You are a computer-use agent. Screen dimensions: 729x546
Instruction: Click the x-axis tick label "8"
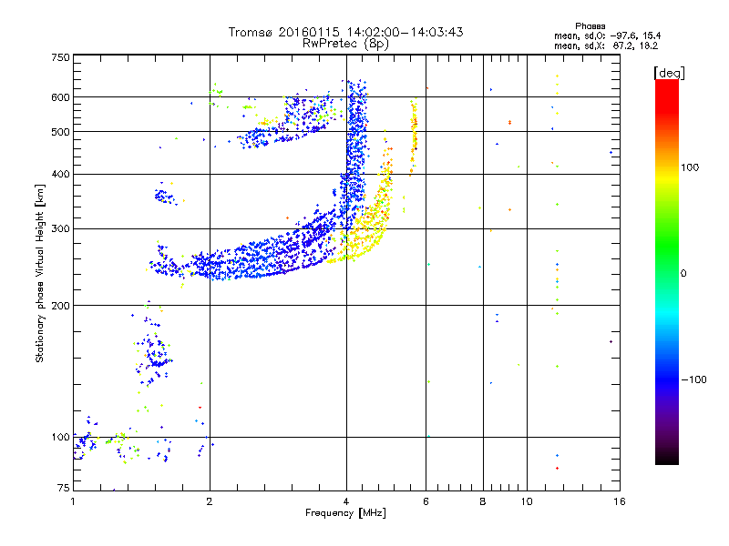coord(483,501)
